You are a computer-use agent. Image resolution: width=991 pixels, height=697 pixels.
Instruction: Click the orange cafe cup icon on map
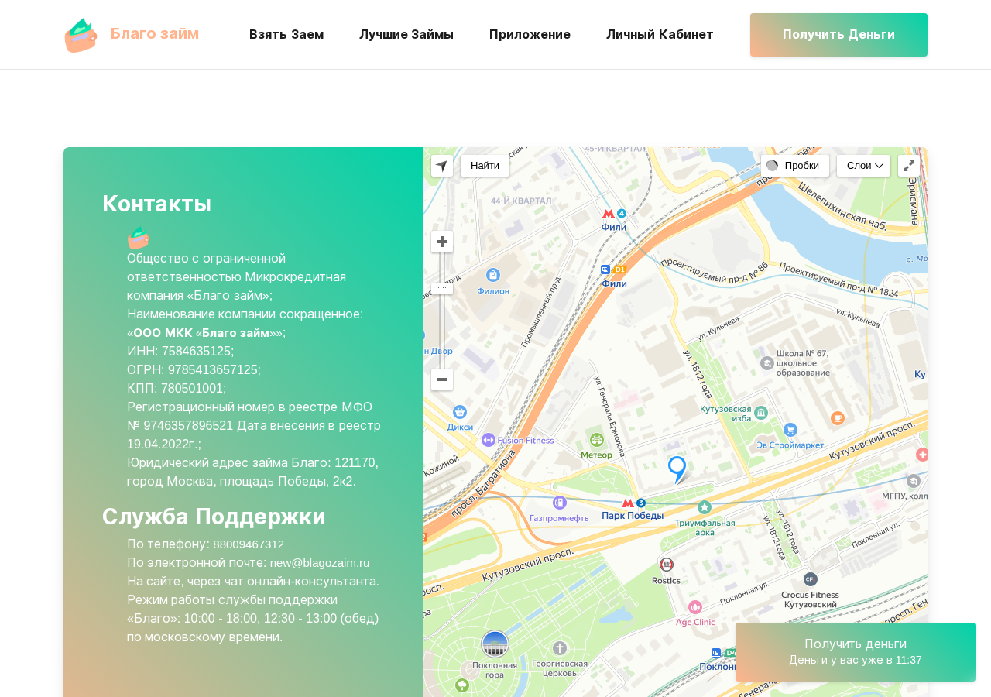(x=838, y=418)
